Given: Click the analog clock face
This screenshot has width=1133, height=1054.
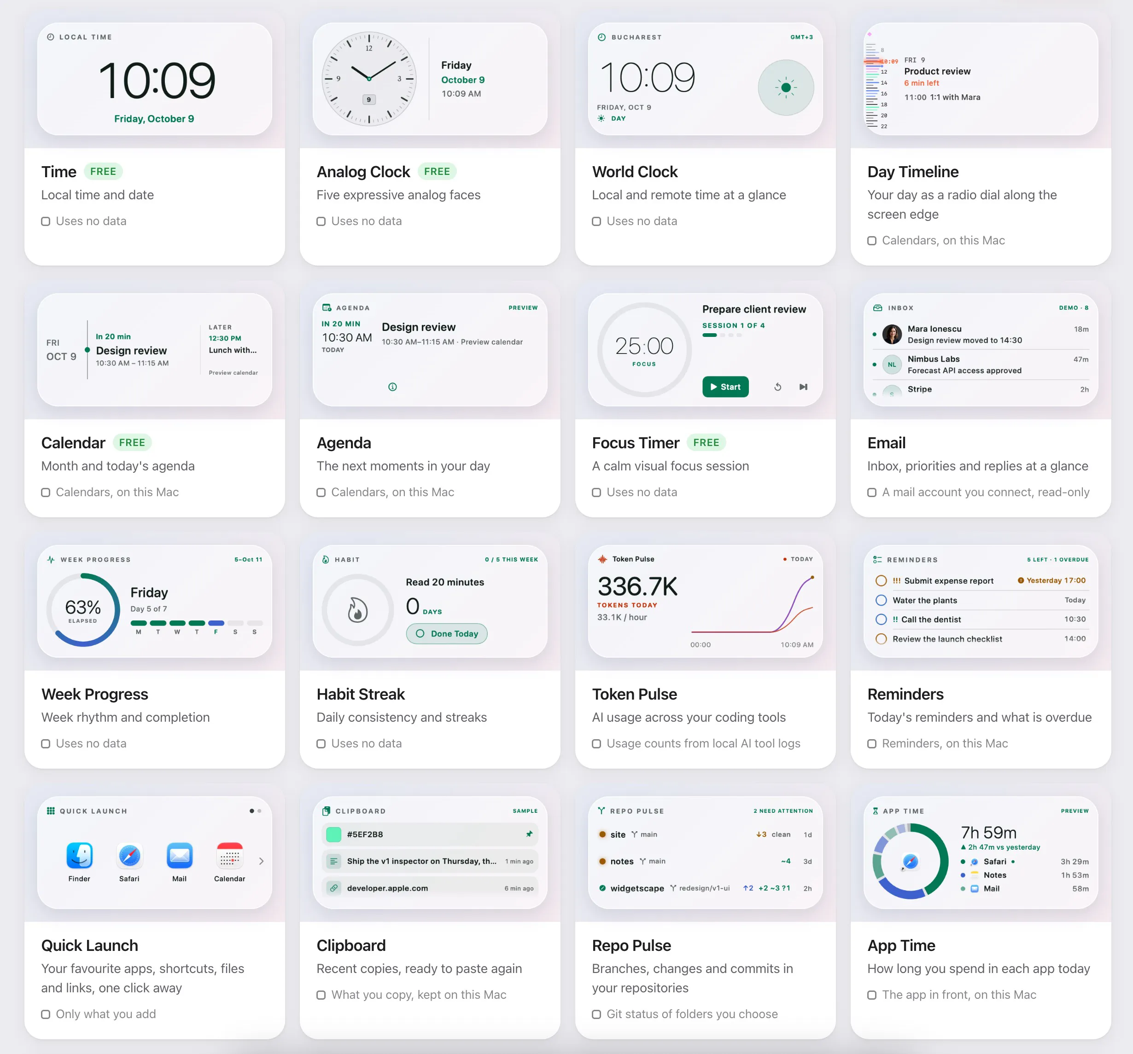Looking at the screenshot, I should pos(369,79).
